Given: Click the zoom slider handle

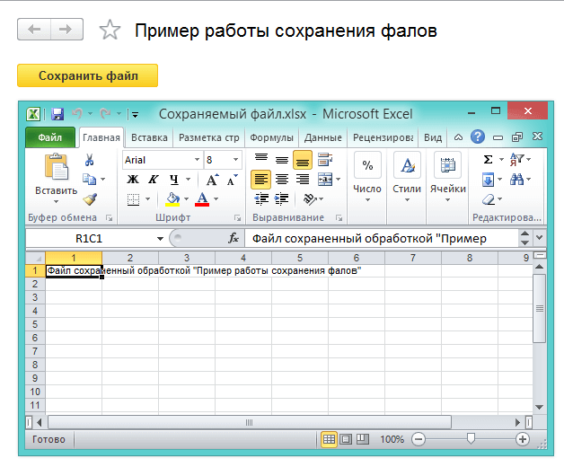Looking at the screenshot, I should (x=471, y=438).
